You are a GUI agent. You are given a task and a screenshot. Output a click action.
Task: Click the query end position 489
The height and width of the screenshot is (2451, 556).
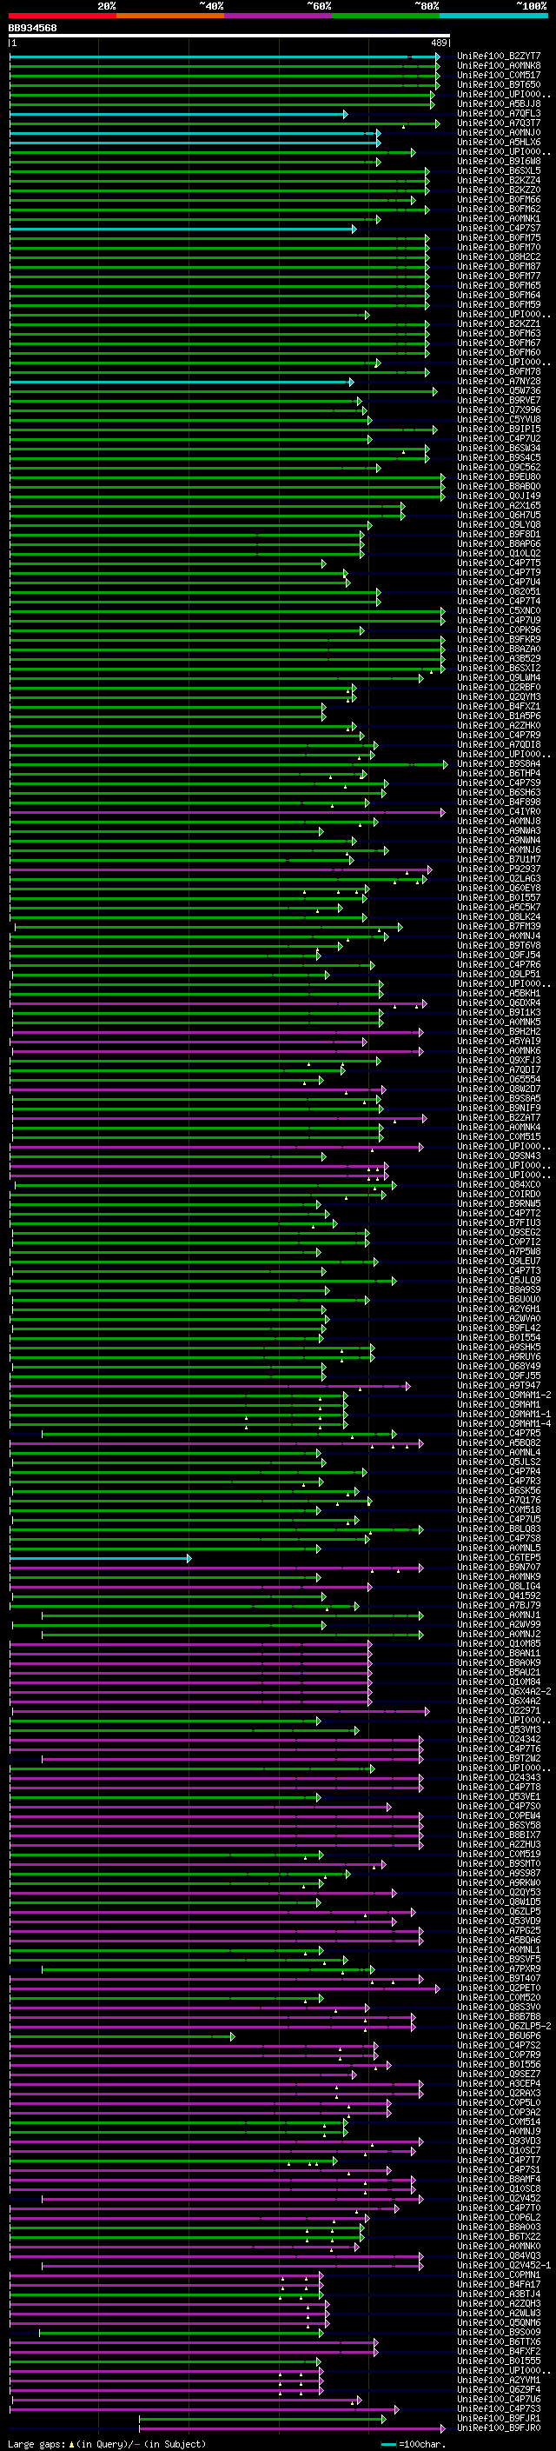point(439,43)
